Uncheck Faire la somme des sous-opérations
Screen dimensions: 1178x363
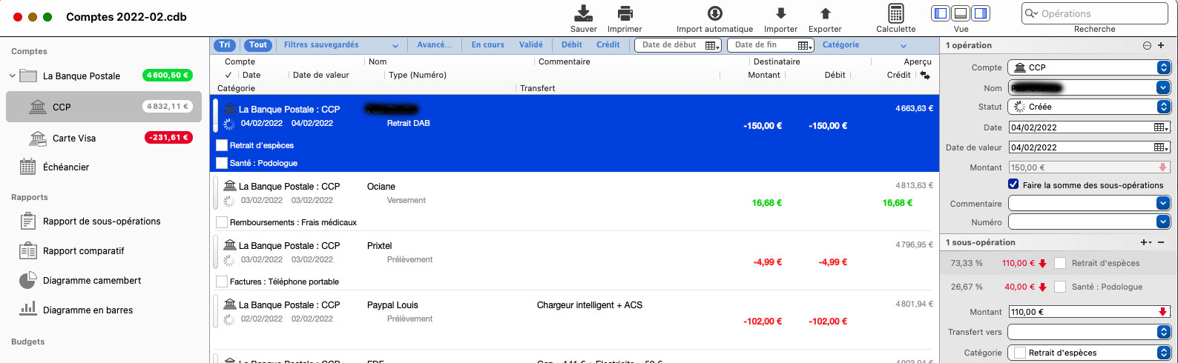(1013, 184)
